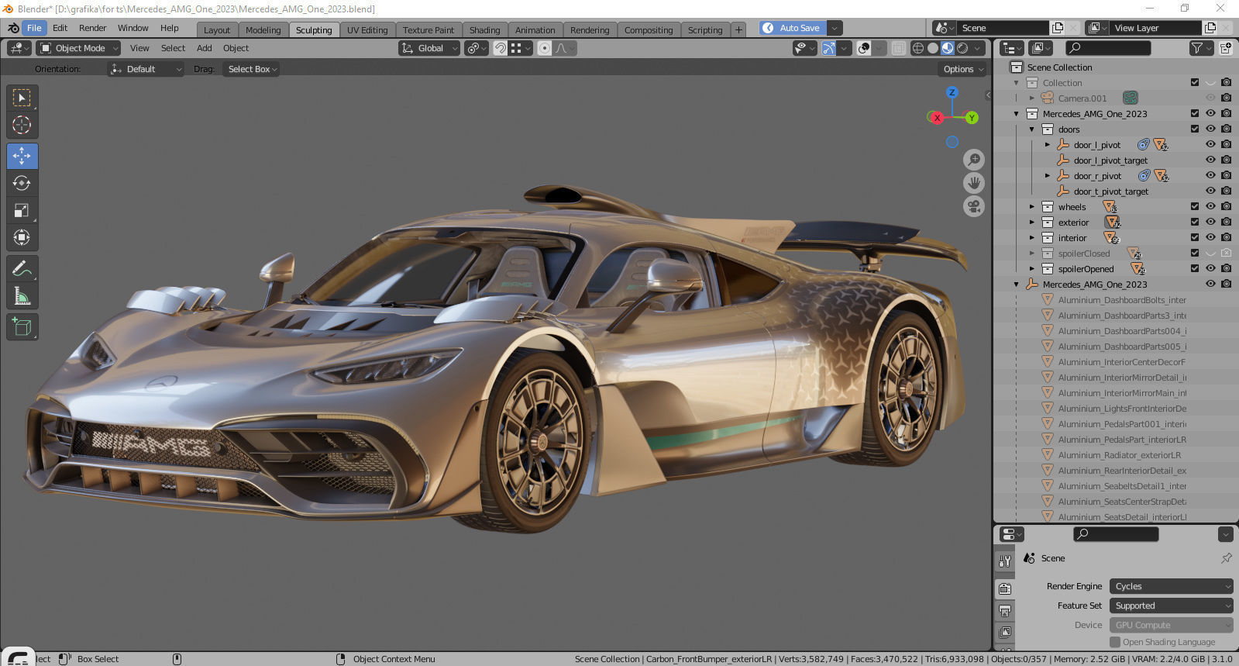Enable Open Shading Language checkbox

(x=1115, y=642)
